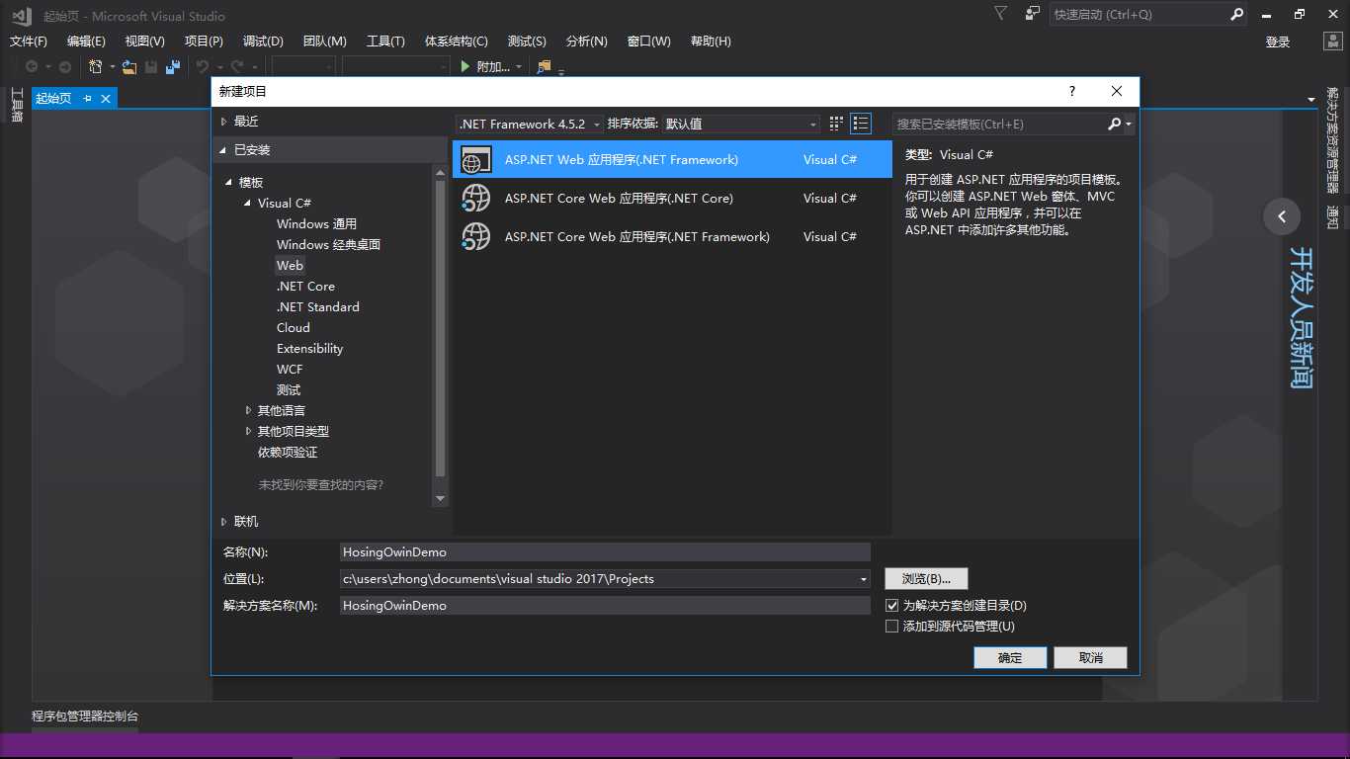1350x759 pixels.
Task: Collapse the Templates tree node
Action: click(x=229, y=183)
